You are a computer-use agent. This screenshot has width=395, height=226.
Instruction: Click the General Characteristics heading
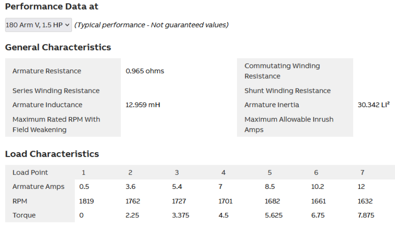[x=57, y=47]
